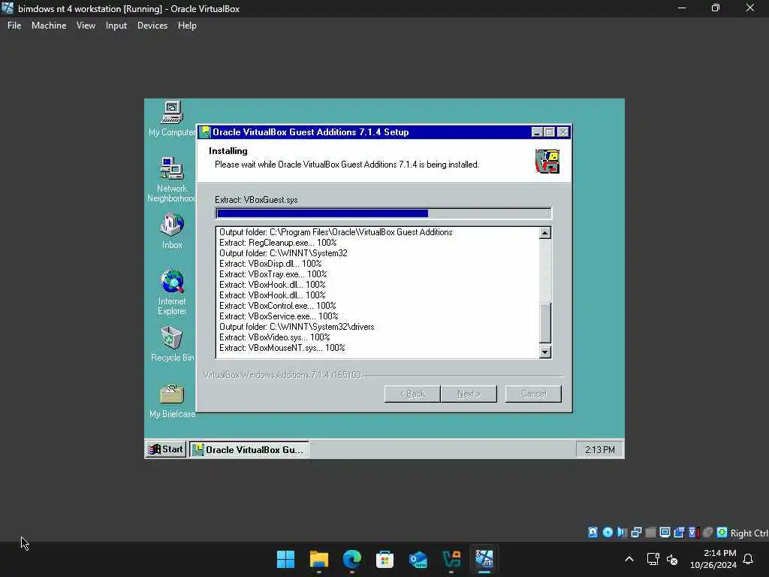Screen dimensions: 769x577
Task: Restore down the VirtualBox host window
Action: [x=716, y=8]
